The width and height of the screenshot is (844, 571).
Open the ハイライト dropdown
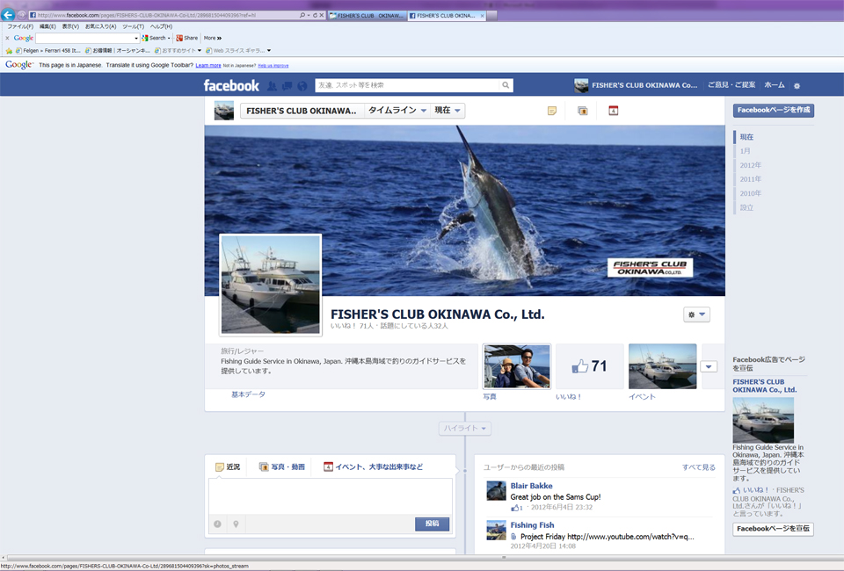click(x=464, y=429)
